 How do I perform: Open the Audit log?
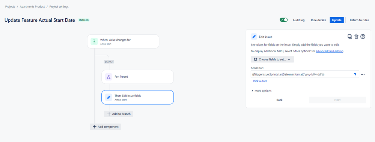[x=298, y=20]
